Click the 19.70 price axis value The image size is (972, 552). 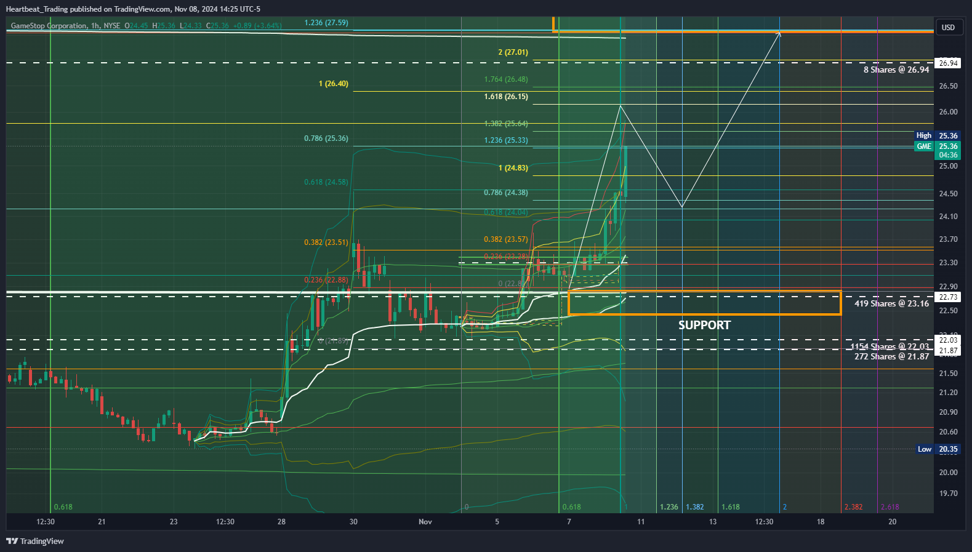[948, 494]
